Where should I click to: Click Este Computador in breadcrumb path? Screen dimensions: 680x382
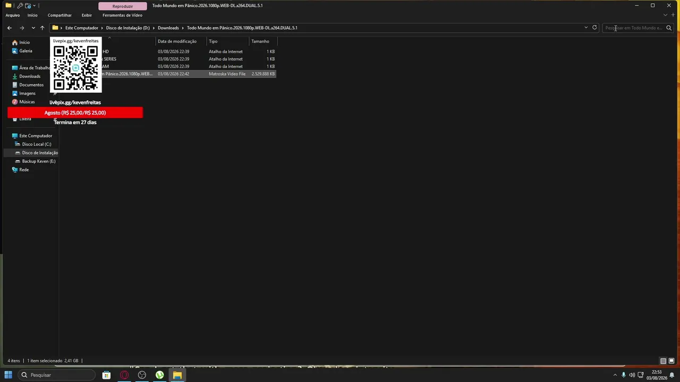pos(82,28)
